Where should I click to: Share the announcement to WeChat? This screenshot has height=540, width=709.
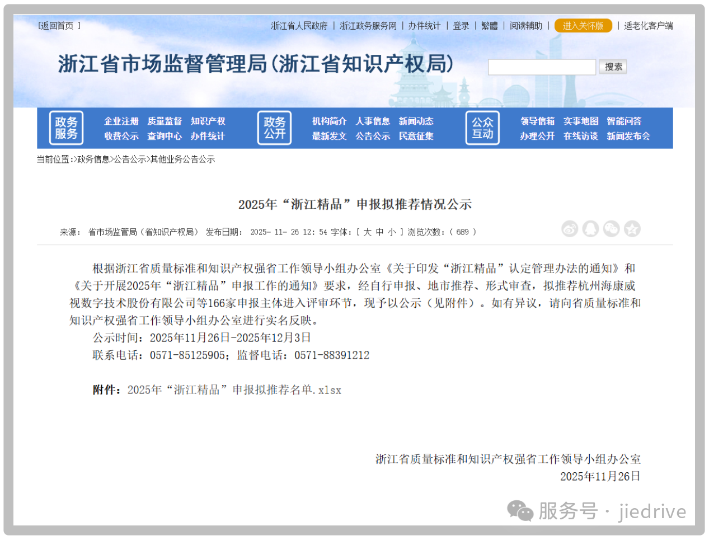[x=611, y=229]
